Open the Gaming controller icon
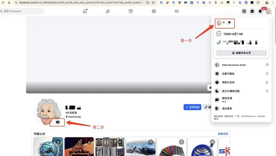The image size is (276, 156). pyautogui.click(x=177, y=11)
